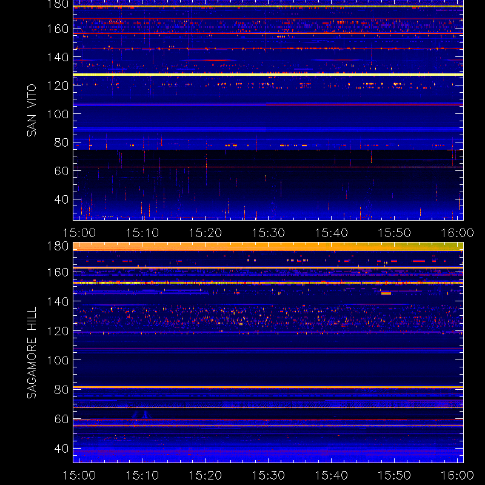Choose the 140 frequency label on Sagamore Hill axis

click(x=58, y=301)
